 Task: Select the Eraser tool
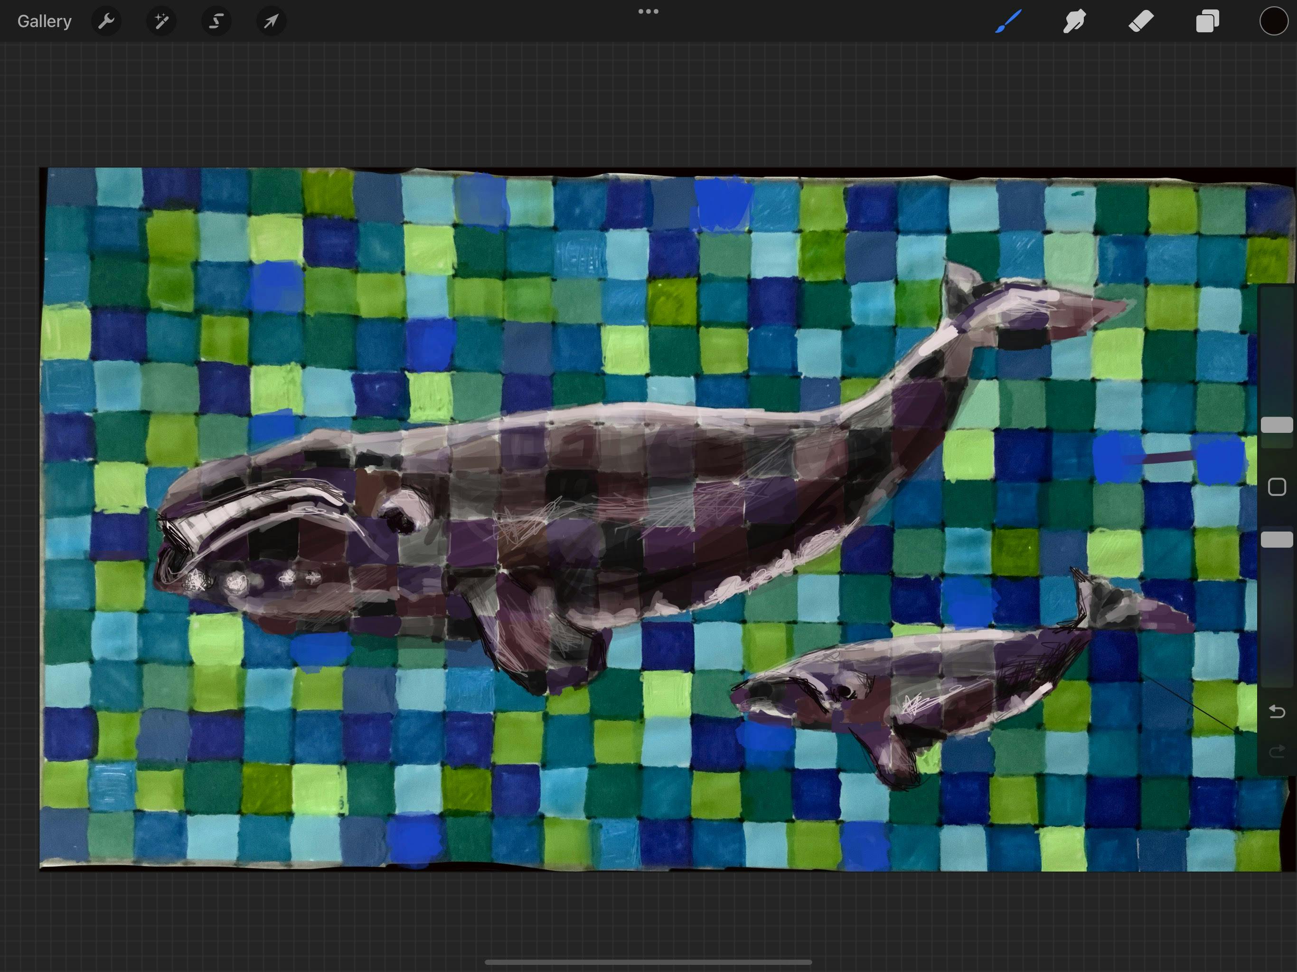1141,22
